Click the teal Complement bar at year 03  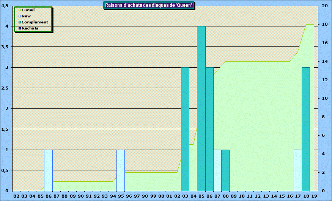185,129
